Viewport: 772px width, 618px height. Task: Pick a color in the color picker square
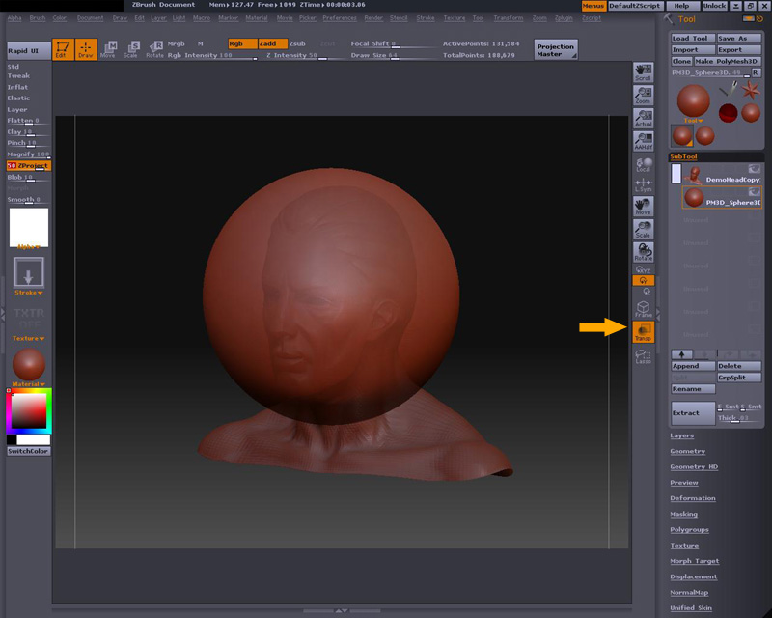[x=27, y=412]
